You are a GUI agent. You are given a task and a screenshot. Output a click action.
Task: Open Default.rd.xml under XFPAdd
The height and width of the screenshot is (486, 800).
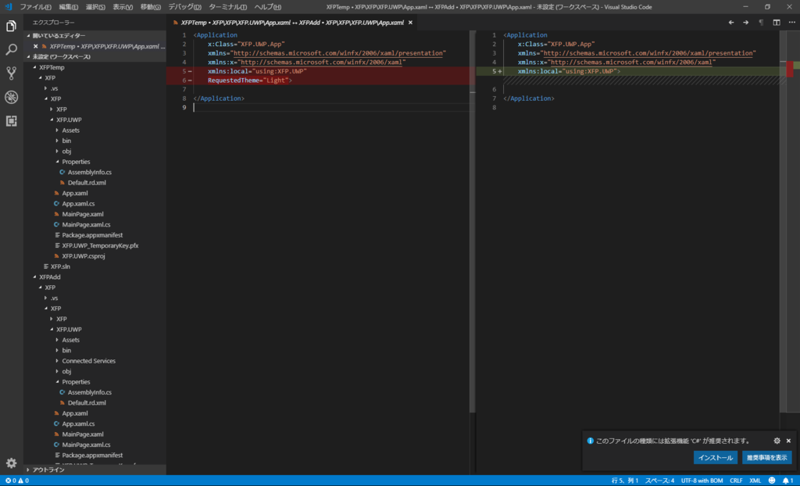tap(95, 403)
